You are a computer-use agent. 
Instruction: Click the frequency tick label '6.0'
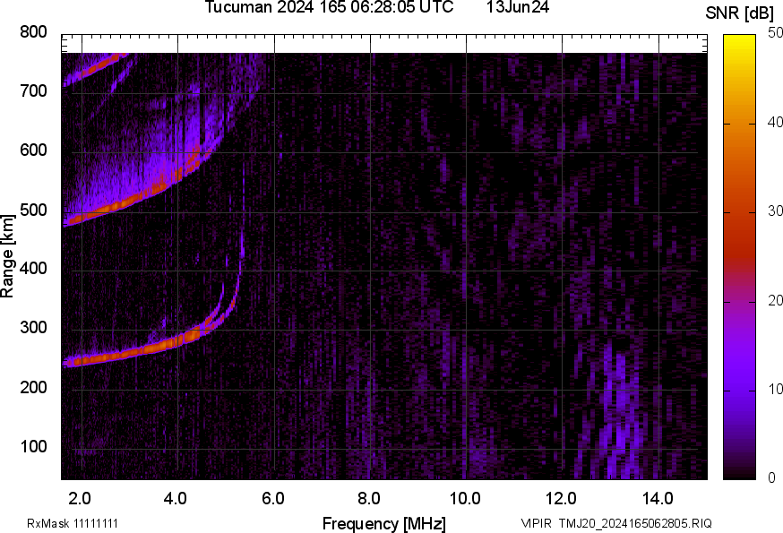click(272, 499)
